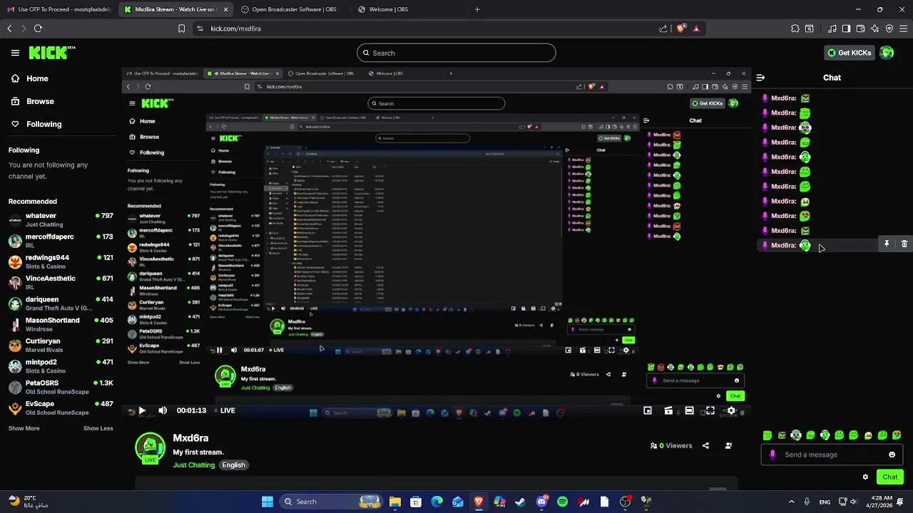The height and width of the screenshot is (513, 913).
Task: Enter fullscreen video mode
Action: coord(710,410)
